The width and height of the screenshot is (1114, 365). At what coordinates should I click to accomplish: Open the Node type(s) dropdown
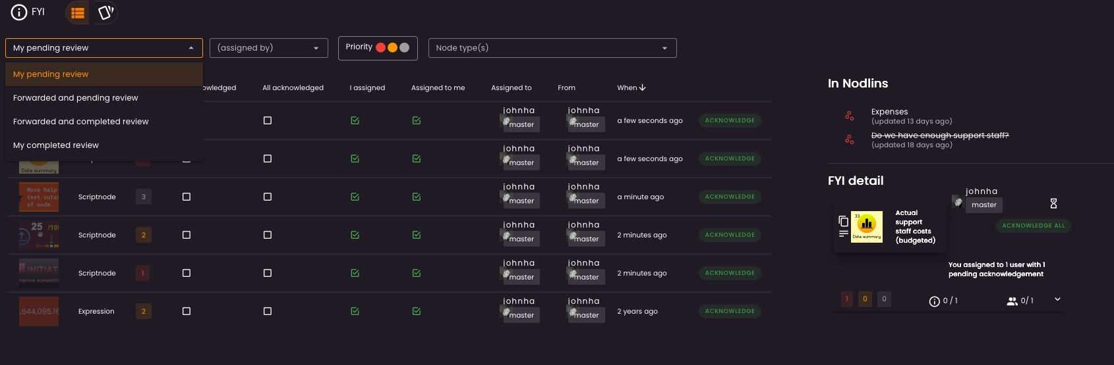click(552, 48)
